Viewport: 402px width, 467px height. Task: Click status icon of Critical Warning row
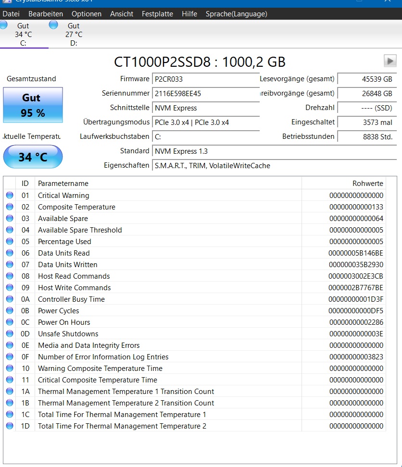pos(10,195)
